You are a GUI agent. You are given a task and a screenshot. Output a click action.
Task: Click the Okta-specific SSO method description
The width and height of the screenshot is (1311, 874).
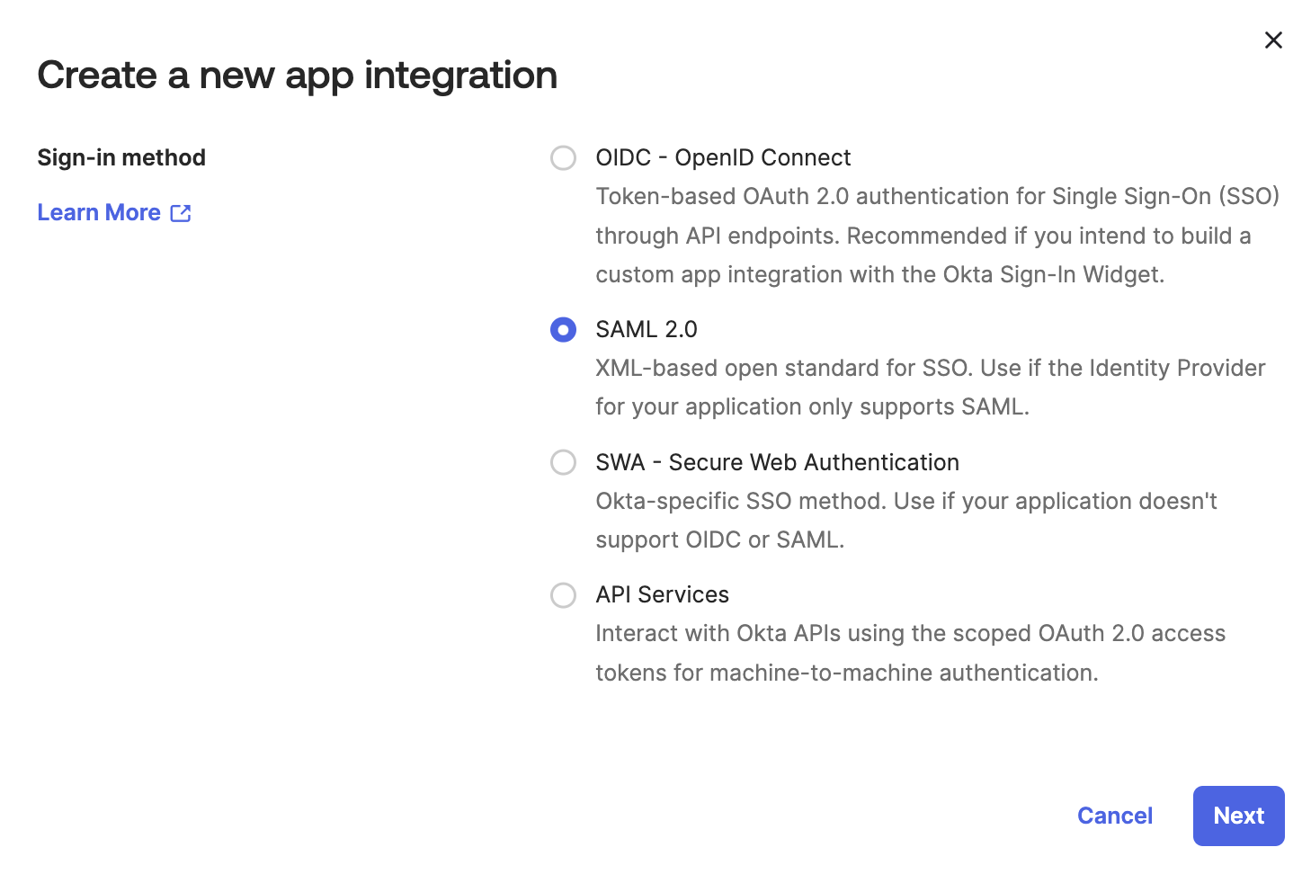click(x=906, y=521)
